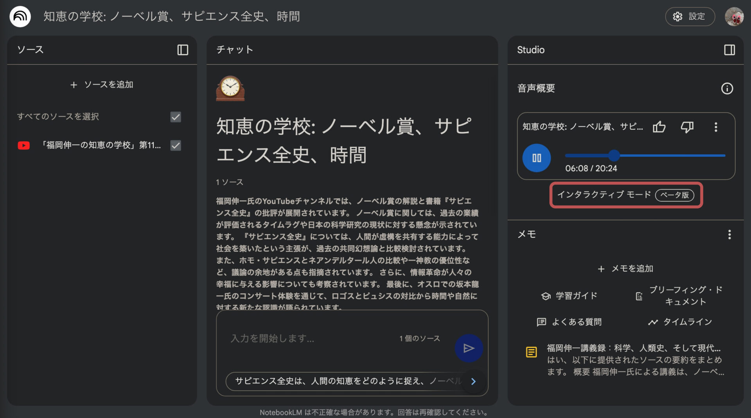
Task: Click the チャット panel heading
Action: pos(235,50)
